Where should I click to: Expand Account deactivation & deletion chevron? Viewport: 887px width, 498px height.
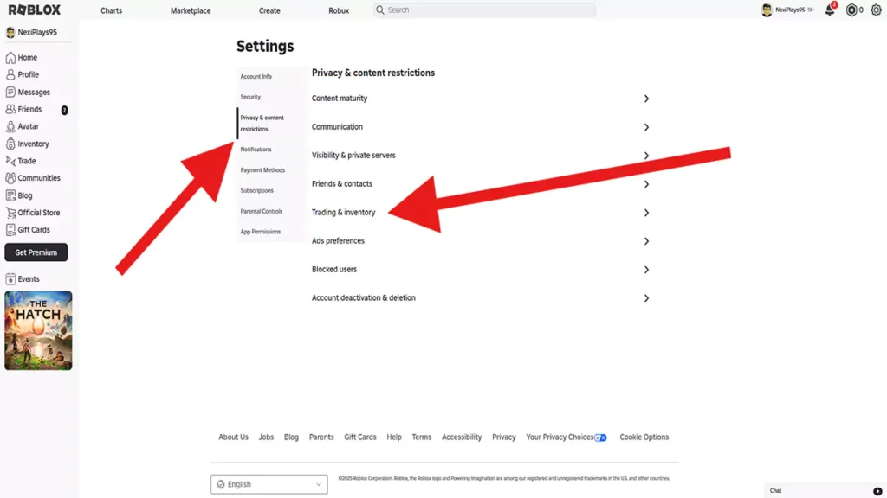[x=646, y=298]
